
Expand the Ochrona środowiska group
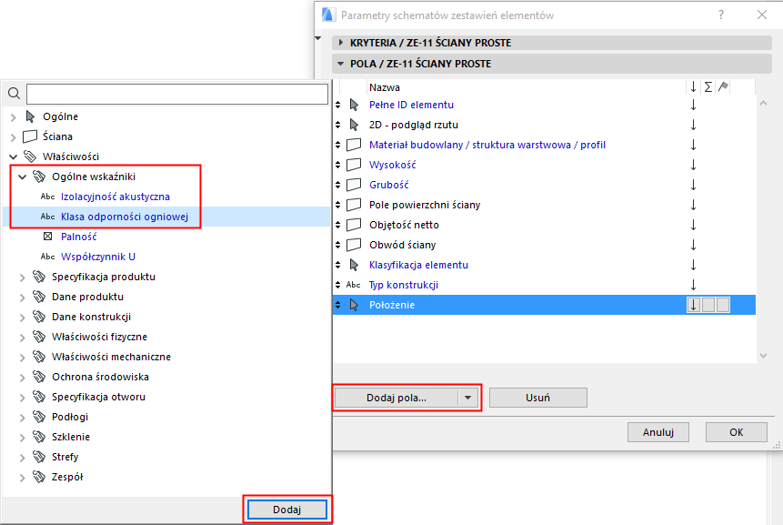[23, 377]
